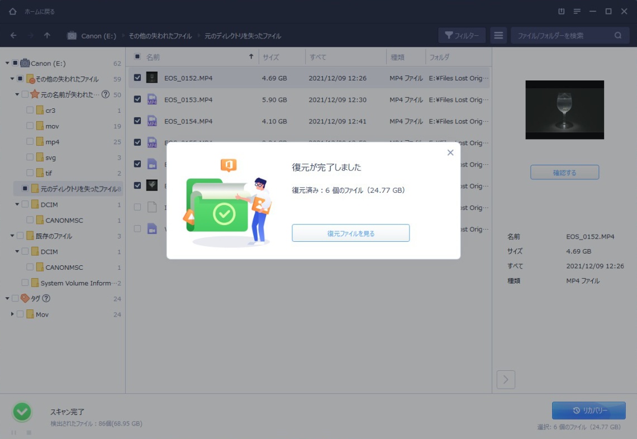Click the タグ tag icon
The height and width of the screenshot is (439, 637).
coord(25,298)
